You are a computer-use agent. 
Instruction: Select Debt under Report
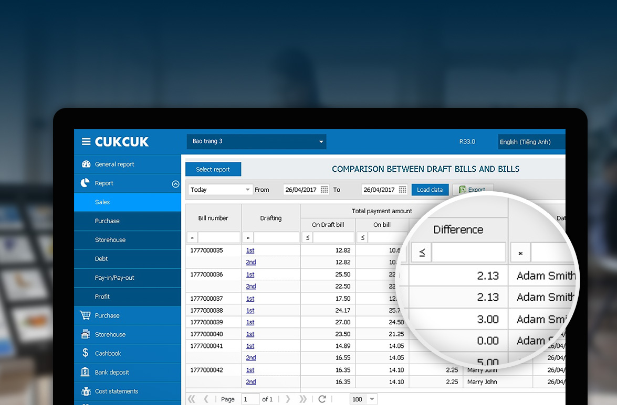pyautogui.click(x=128, y=259)
